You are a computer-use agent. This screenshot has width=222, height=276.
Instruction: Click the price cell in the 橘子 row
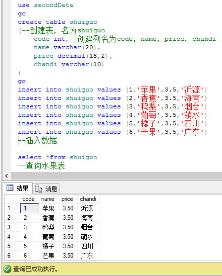tap(68, 246)
